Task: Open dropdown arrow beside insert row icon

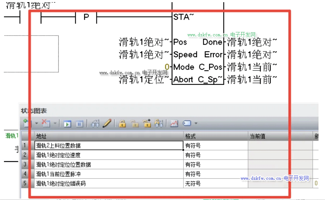Action: tap(36, 123)
